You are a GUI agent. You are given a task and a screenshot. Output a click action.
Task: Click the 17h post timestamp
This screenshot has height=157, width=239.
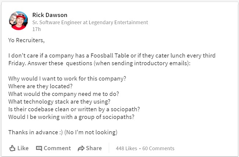[x=36, y=29]
